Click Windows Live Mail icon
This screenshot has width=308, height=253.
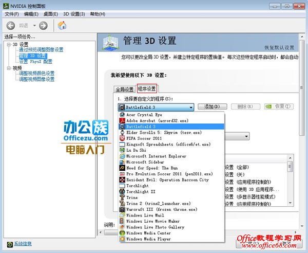pyautogui.click(x=122, y=215)
